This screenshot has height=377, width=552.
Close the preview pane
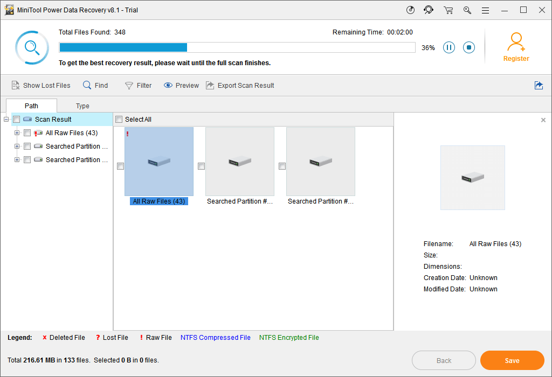pyautogui.click(x=543, y=120)
